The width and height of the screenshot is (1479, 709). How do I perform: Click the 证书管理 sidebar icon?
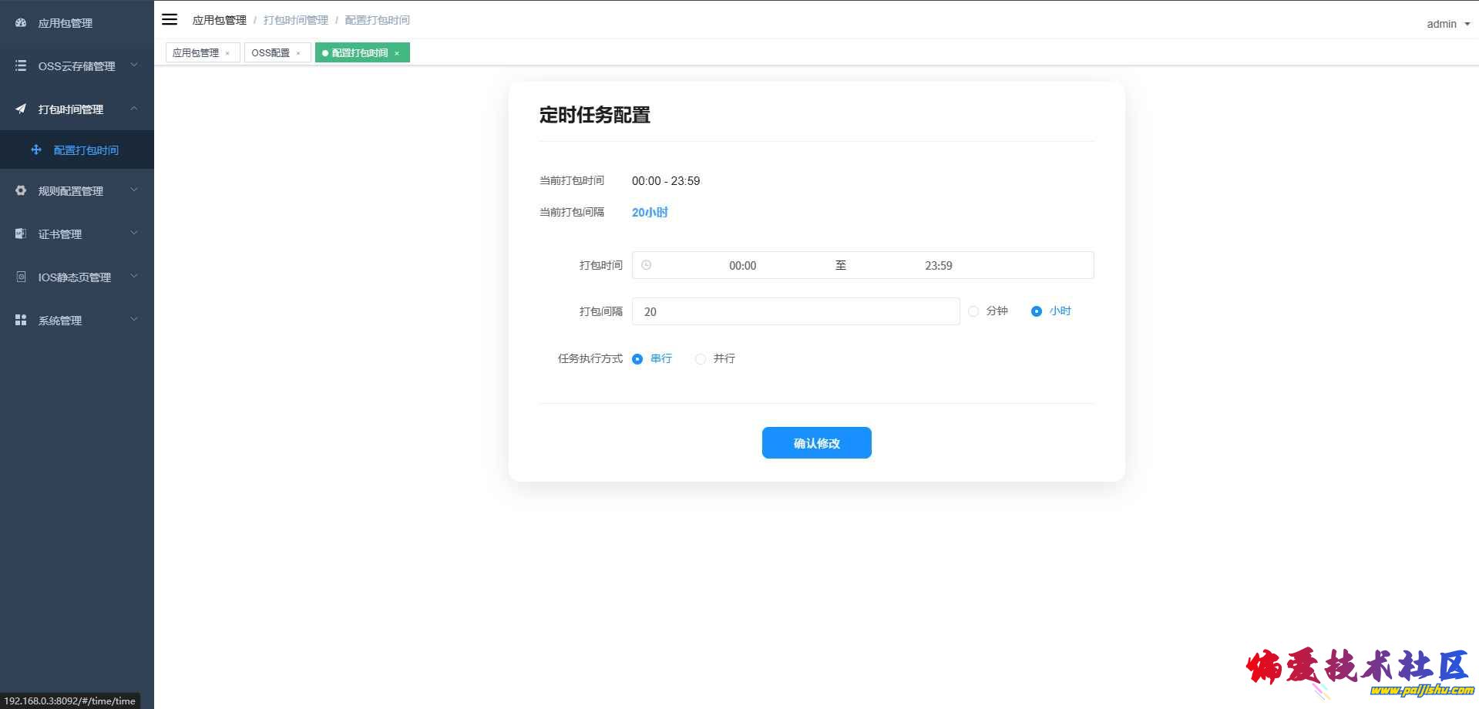coord(21,234)
